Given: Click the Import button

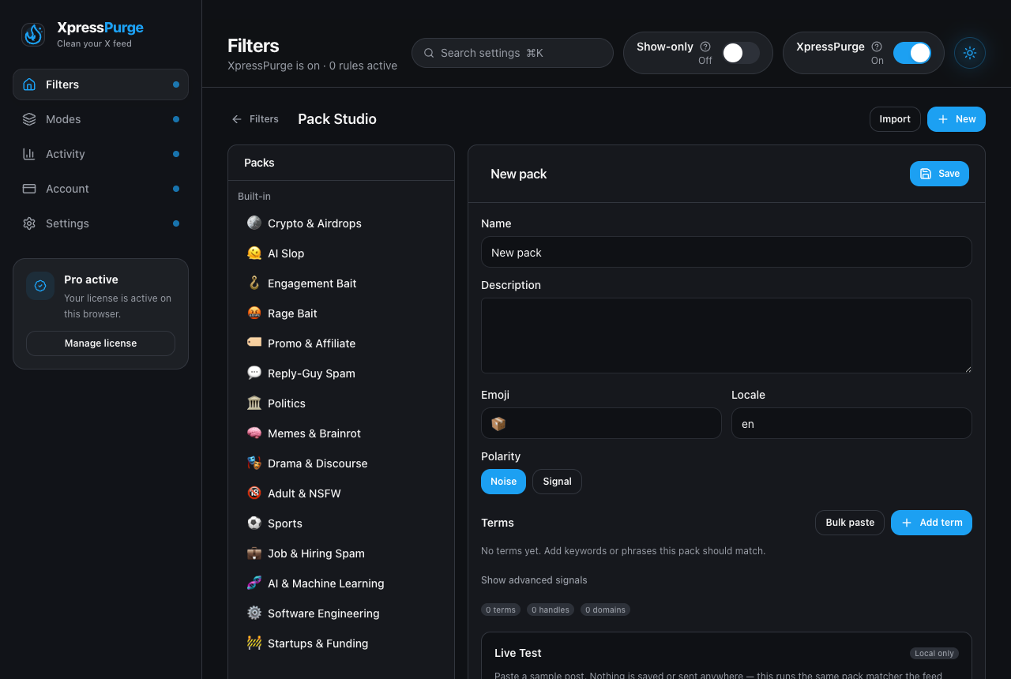Looking at the screenshot, I should (x=895, y=119).
